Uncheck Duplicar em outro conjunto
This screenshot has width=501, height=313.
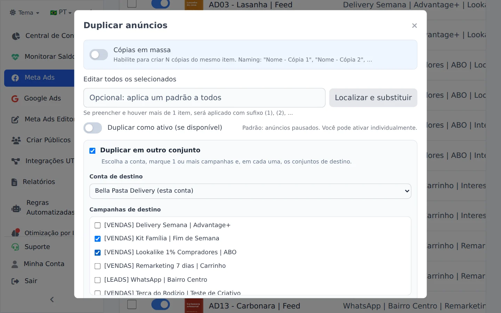[92, 151]
